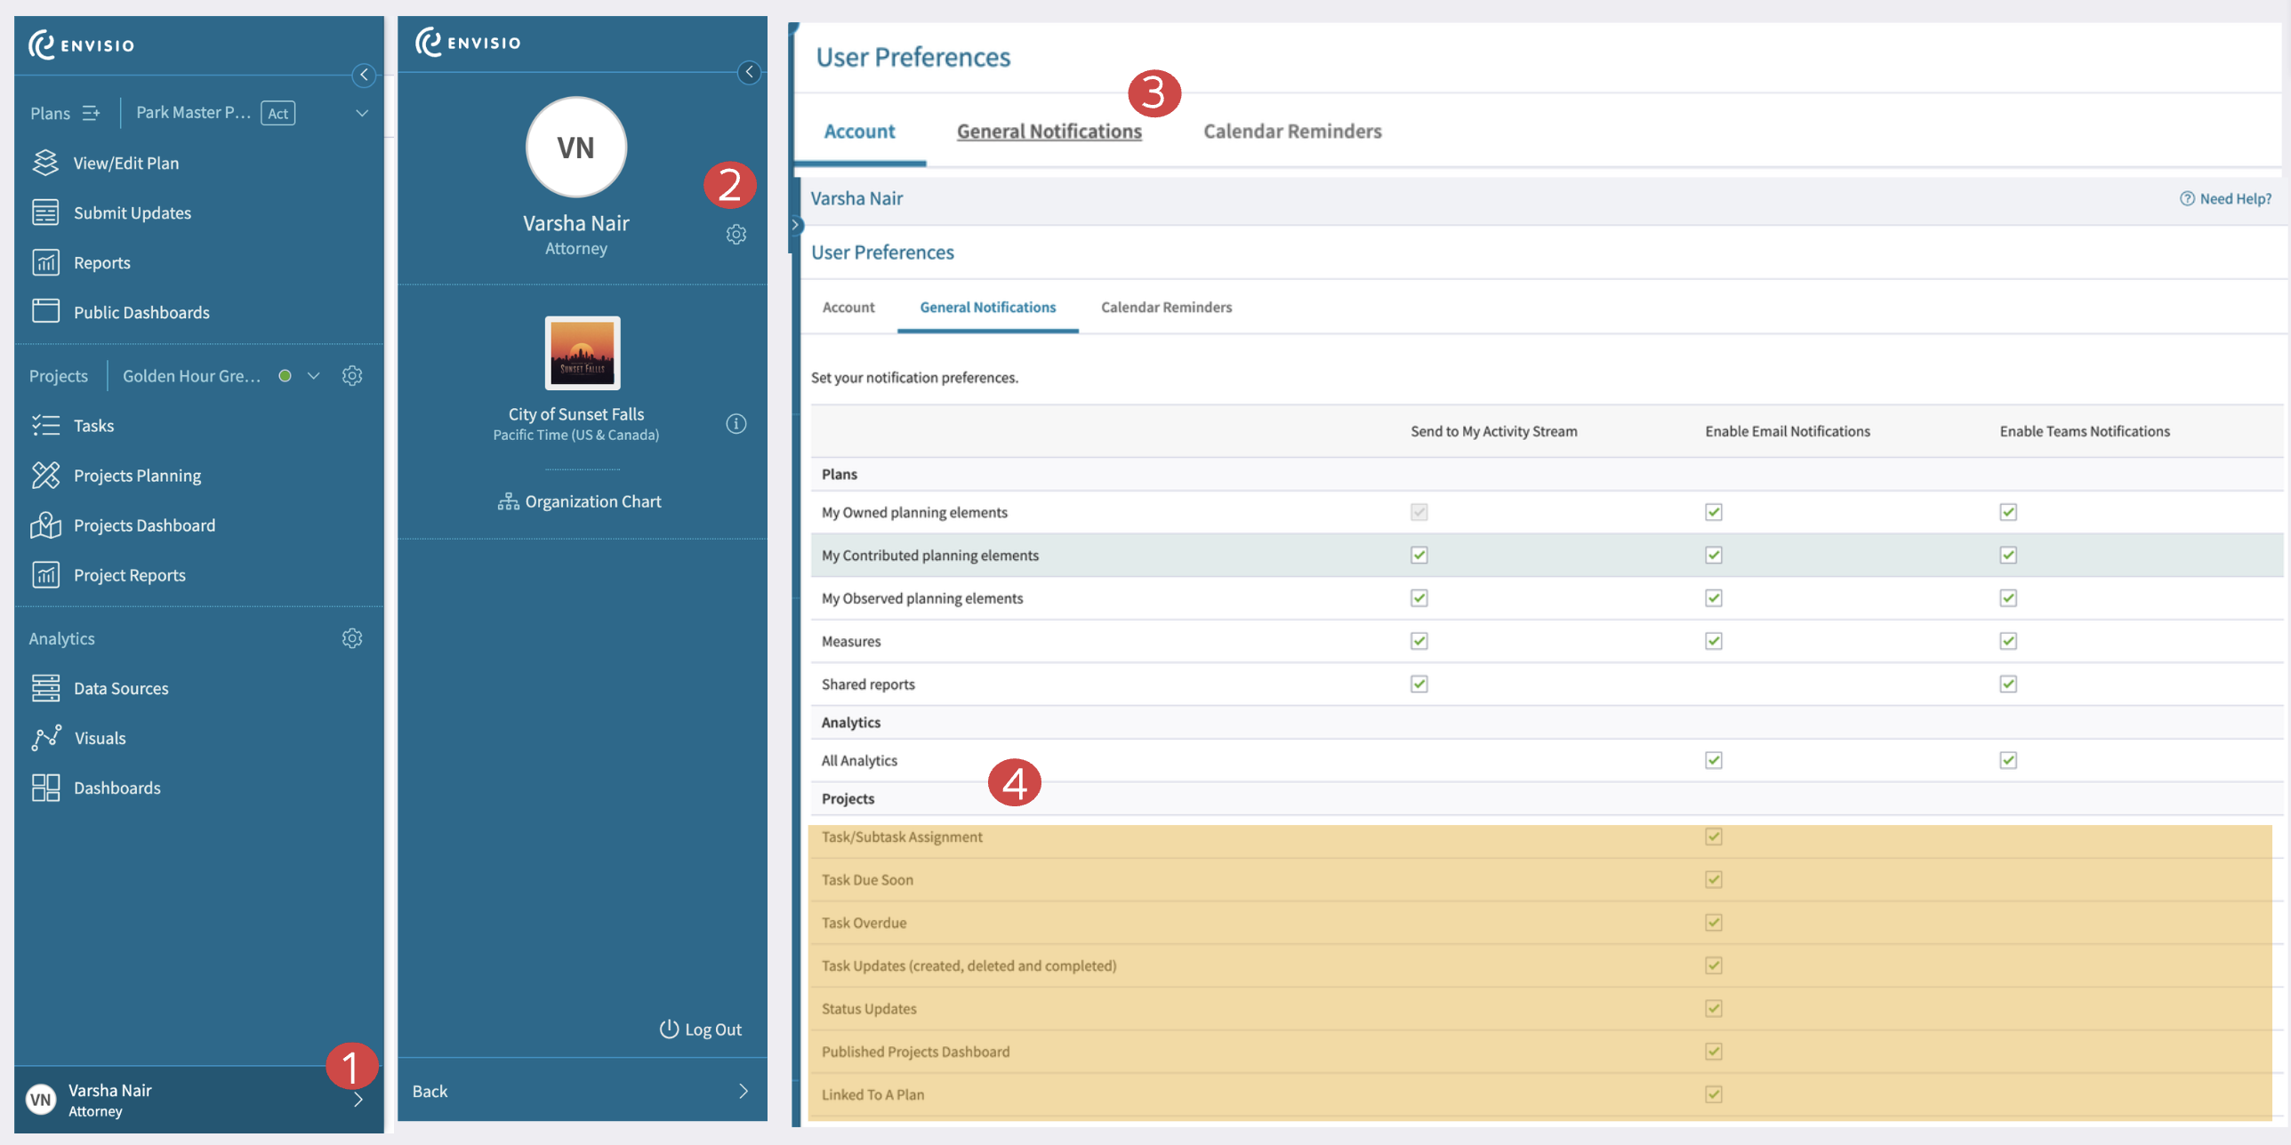This screenshot has width=2291, height=1145.
Task: Collapse the left navigation sidebar
Action: click(x=364, y=76)
